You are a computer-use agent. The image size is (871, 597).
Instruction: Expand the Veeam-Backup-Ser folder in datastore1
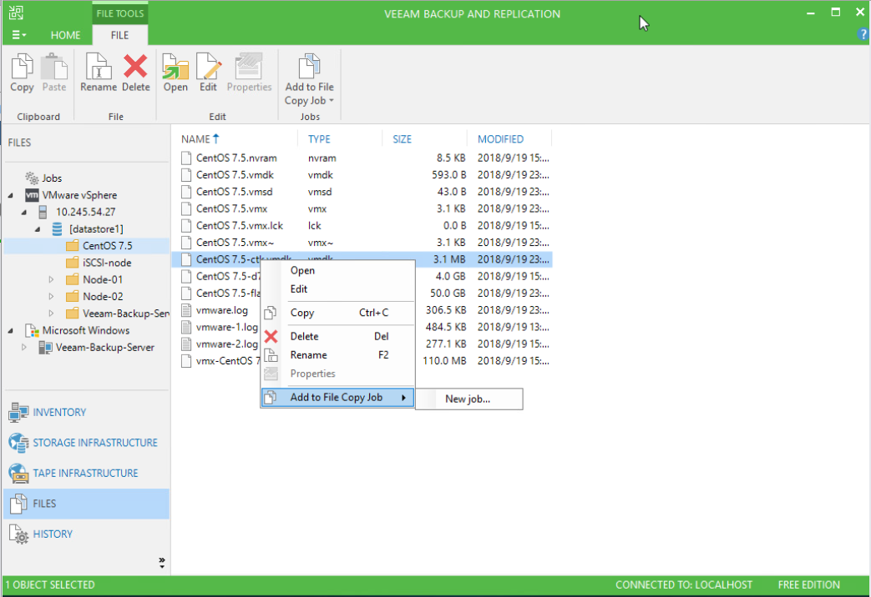click(51, 314)
